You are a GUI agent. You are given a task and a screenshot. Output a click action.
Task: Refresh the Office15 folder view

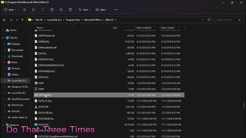209,20
